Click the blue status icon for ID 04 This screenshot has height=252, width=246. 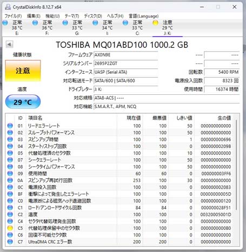(x=10, y=146)
